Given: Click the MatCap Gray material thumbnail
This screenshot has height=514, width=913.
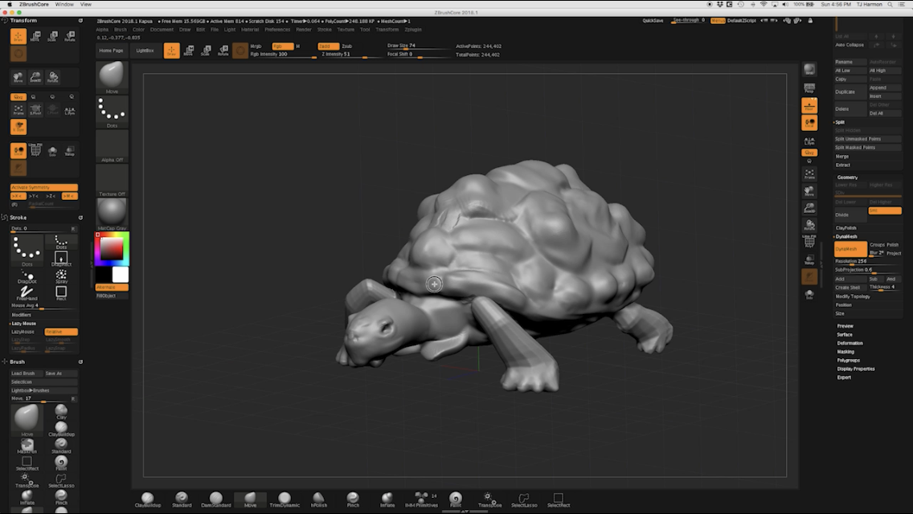Looking at the screenshot, I should point(112,214).
